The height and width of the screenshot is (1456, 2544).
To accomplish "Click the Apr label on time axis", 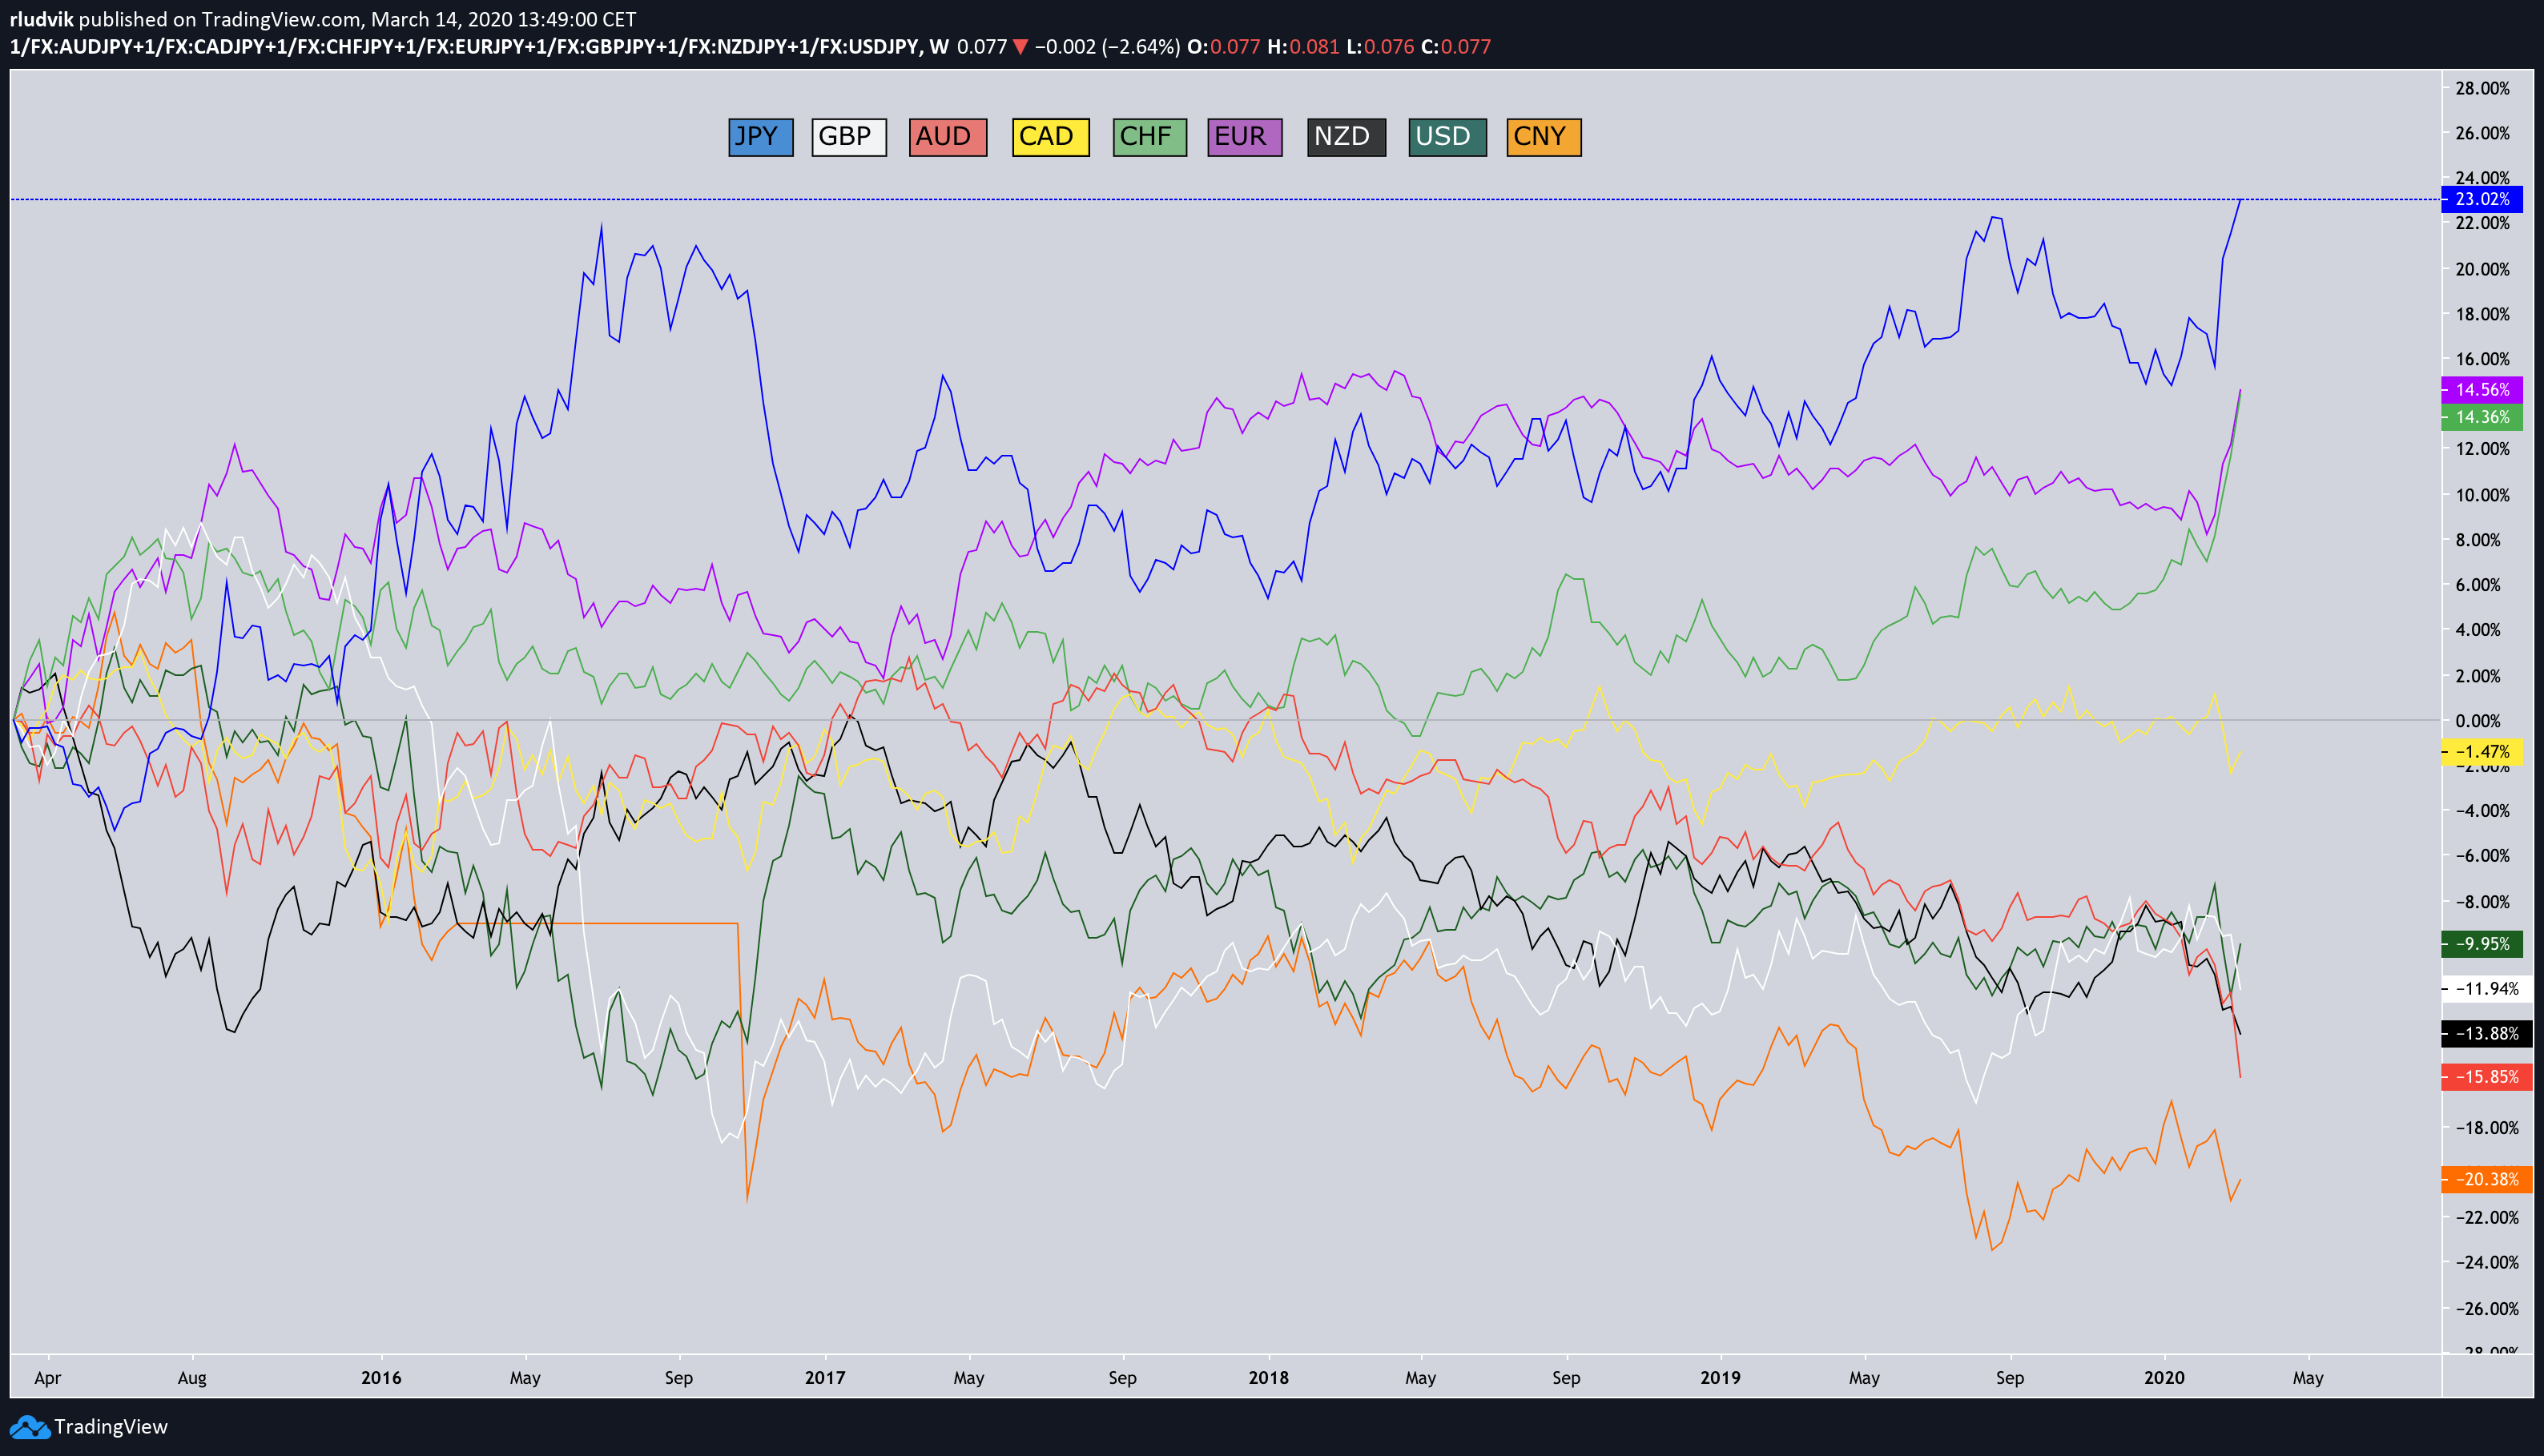I will click(x=47, y=1378).
